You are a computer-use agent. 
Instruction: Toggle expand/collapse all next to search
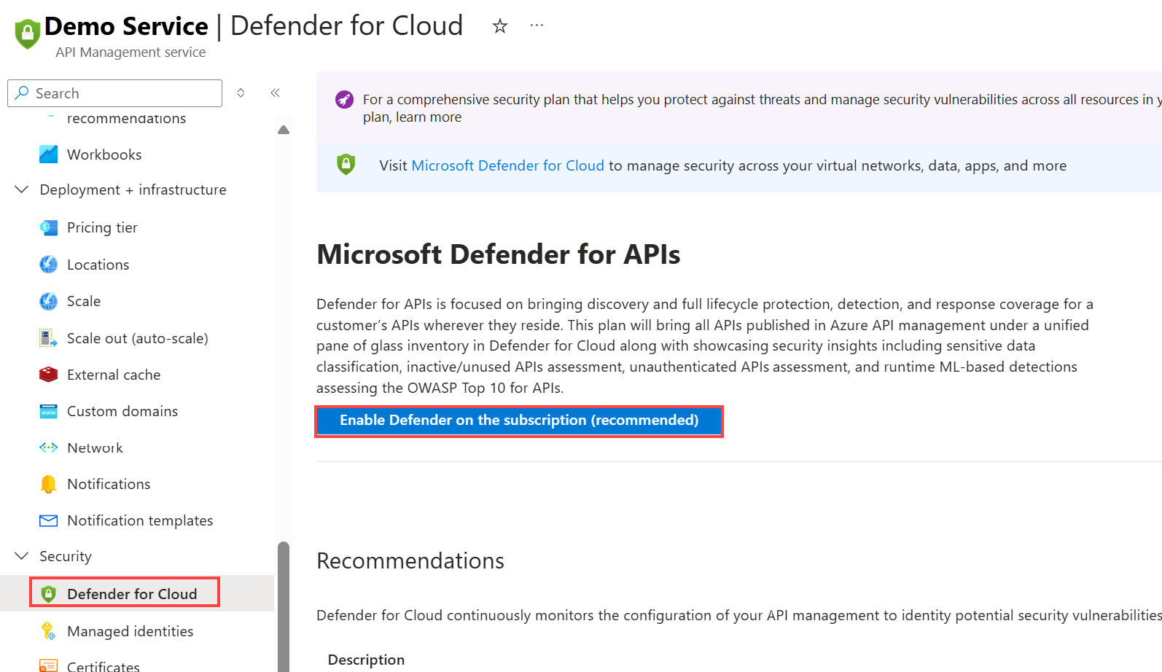[x=241, y=93]
